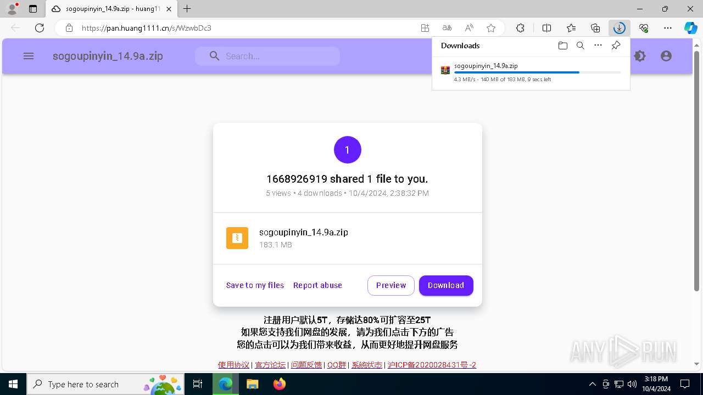The height and width of the screenshot is (395, 703).
Task: Show hidden system tray icons
Action: 592,384
